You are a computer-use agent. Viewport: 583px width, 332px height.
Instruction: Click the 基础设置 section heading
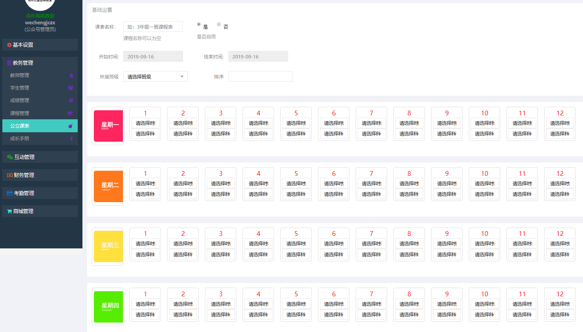pos(102,10)
